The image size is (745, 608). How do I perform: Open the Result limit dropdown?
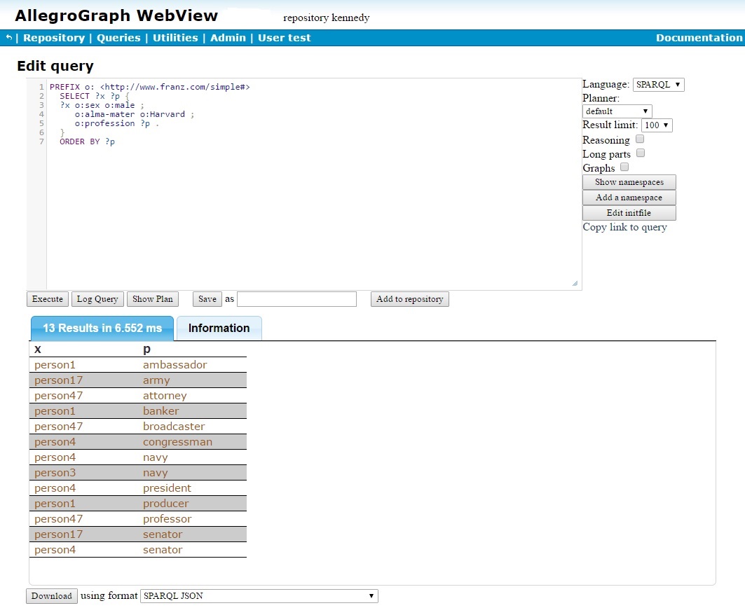pos(657,125)
